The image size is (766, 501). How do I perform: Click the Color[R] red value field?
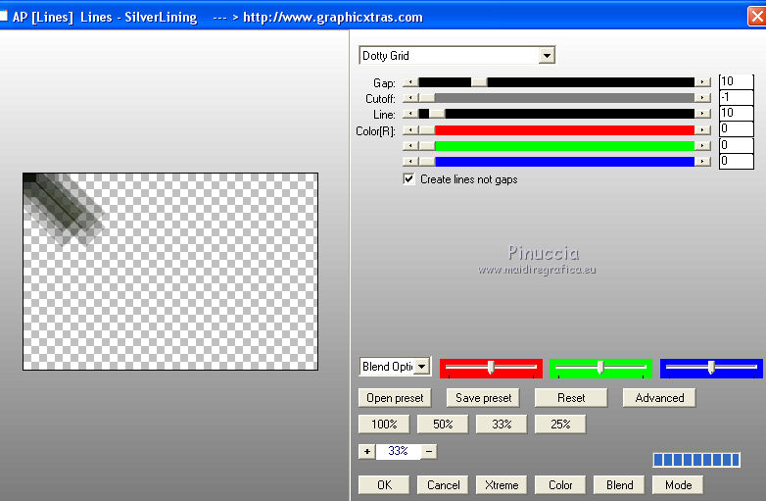(737, 129)
